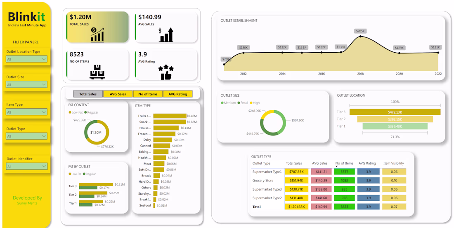Click the Tier 3 funnel bar $472.13K
This screenshot has height=228, width=454.
pos(395,112)
